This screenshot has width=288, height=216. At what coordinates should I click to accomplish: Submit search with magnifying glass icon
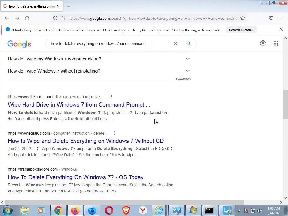point(188,44)
